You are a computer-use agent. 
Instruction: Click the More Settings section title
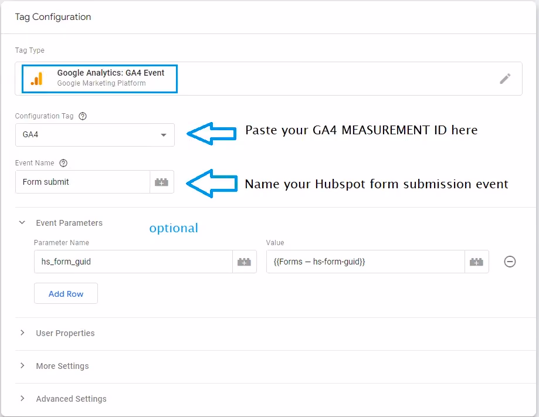63,366
